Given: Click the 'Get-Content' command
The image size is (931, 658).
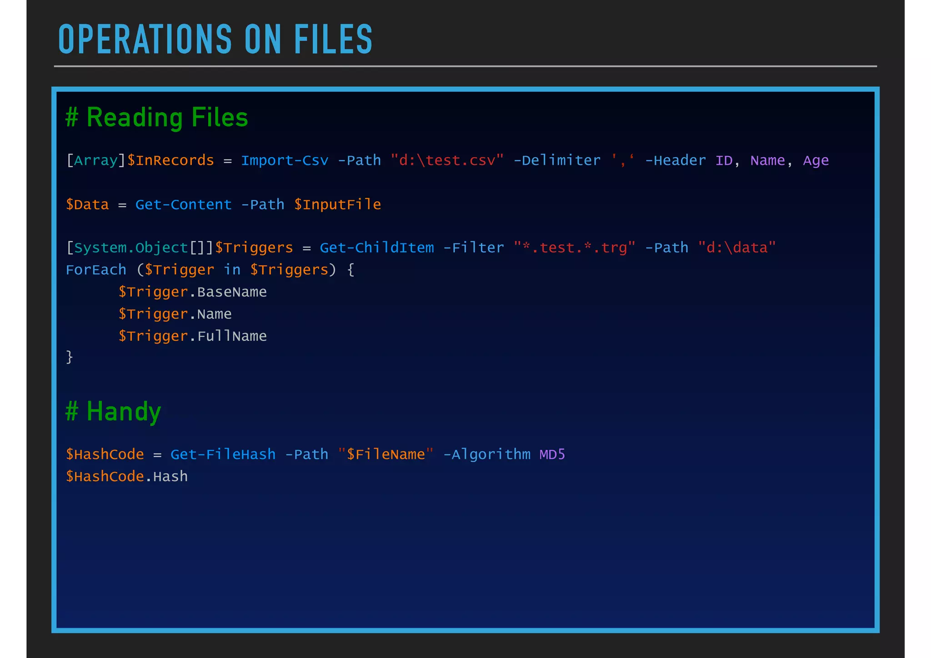Looking at the screenshot, I should click(184, 204).
